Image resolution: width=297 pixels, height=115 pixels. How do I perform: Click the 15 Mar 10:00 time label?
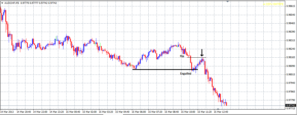188,112
